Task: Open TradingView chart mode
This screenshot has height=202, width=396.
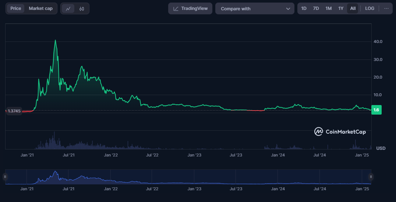Action: (190, 8)
